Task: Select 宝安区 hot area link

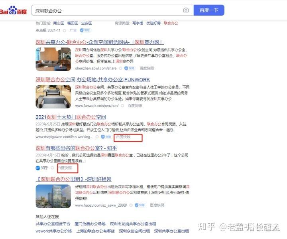Action: pyautogui.click(x=86, y=23)
